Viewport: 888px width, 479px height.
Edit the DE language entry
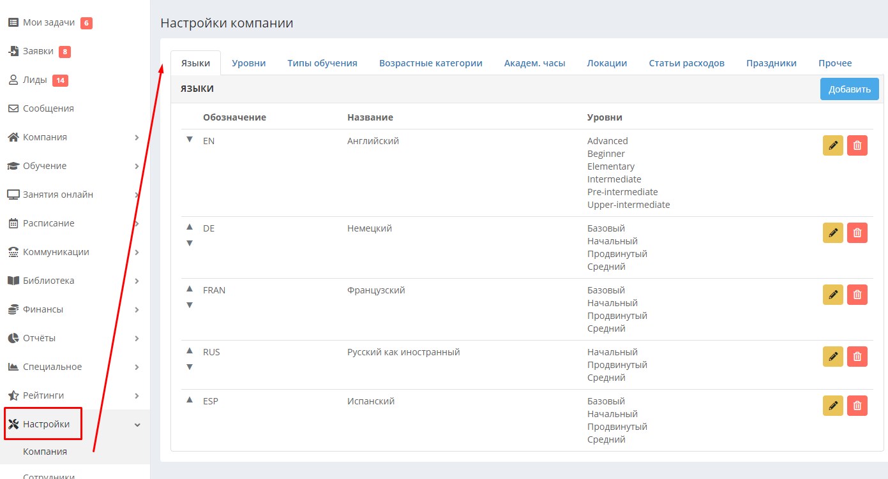coord(833,233)
